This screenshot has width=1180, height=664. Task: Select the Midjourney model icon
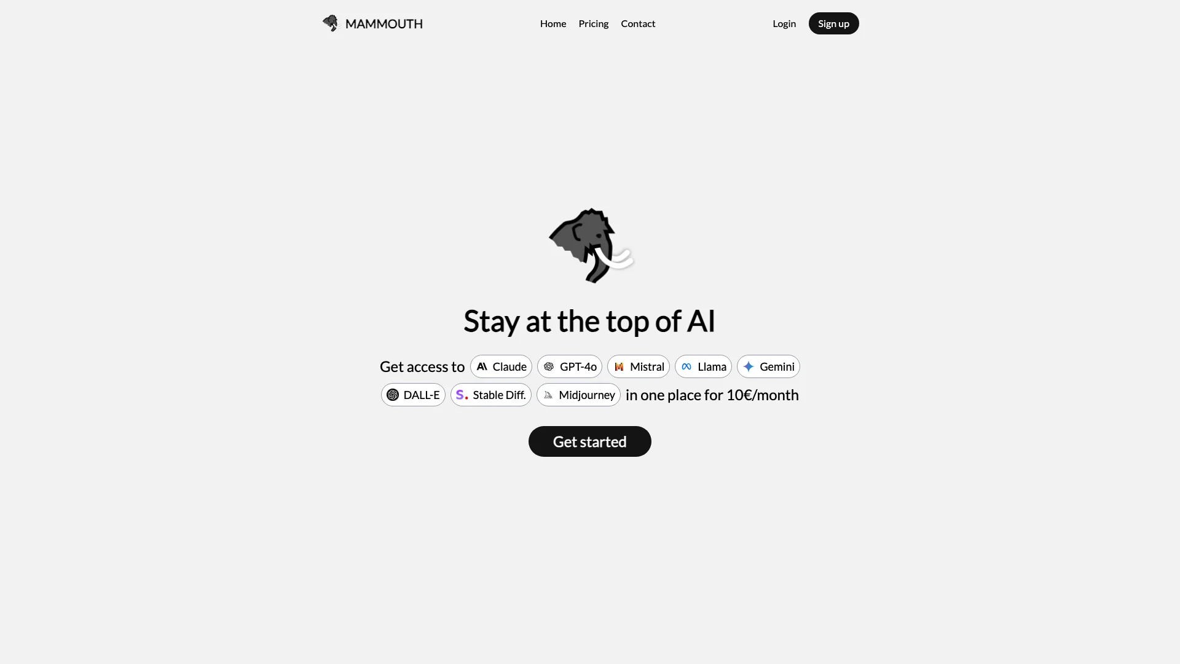(x=549, y=395)
